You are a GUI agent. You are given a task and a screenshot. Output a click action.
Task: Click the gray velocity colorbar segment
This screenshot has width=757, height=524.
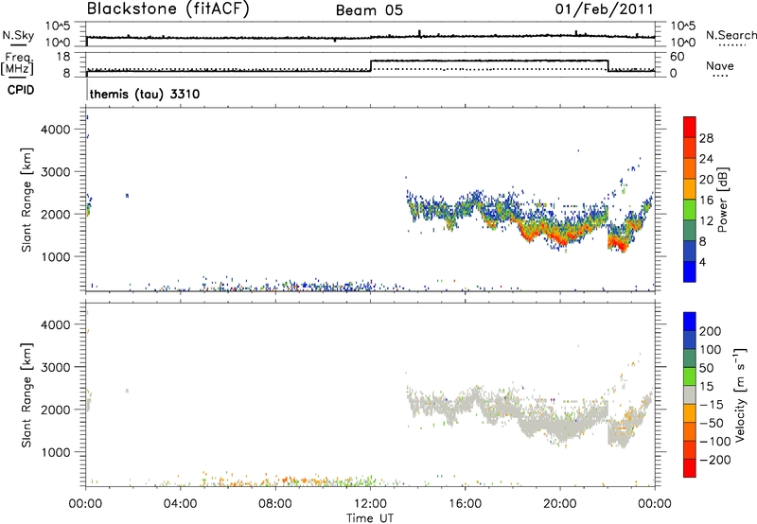click(690, 394)
